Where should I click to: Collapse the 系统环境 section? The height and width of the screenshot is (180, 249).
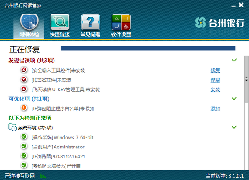pos(234,127)
